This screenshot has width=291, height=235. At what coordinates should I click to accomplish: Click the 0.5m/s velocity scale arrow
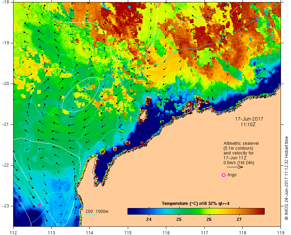235,167
